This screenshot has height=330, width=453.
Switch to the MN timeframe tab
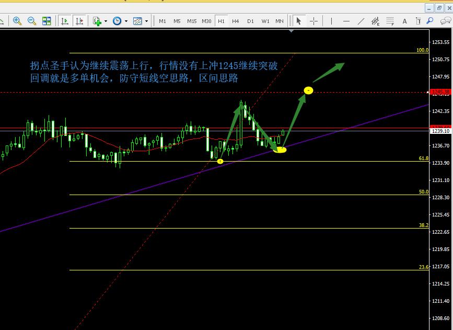point(279,21)
